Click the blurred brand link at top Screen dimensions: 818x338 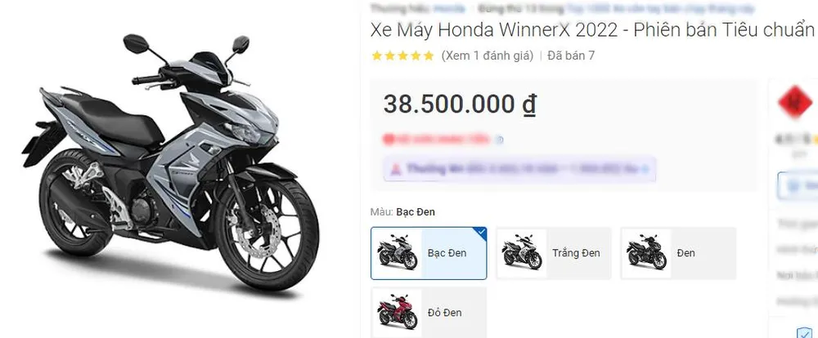448,8
